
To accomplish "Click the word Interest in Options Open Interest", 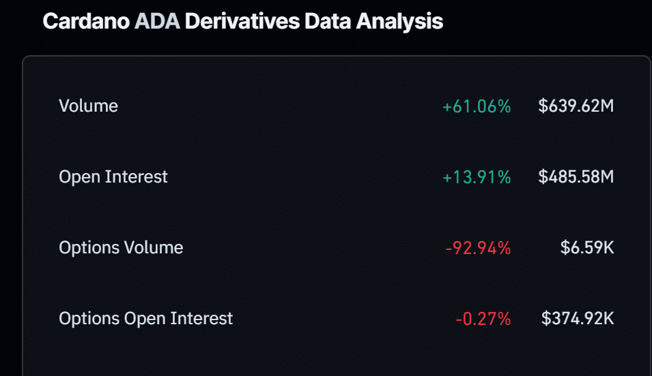I will pos(201,318).
